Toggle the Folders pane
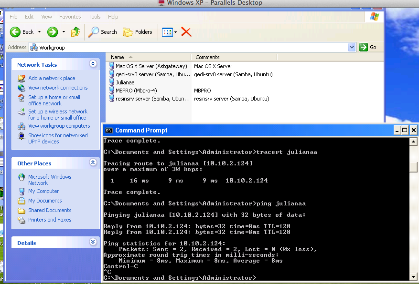 click(x=137, y=32)
